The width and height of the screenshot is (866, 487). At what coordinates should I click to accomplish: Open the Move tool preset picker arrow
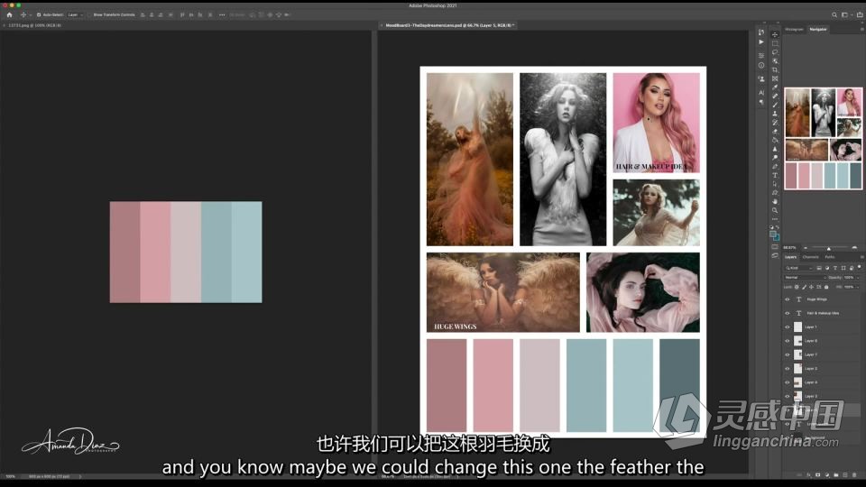click(31, 15)
